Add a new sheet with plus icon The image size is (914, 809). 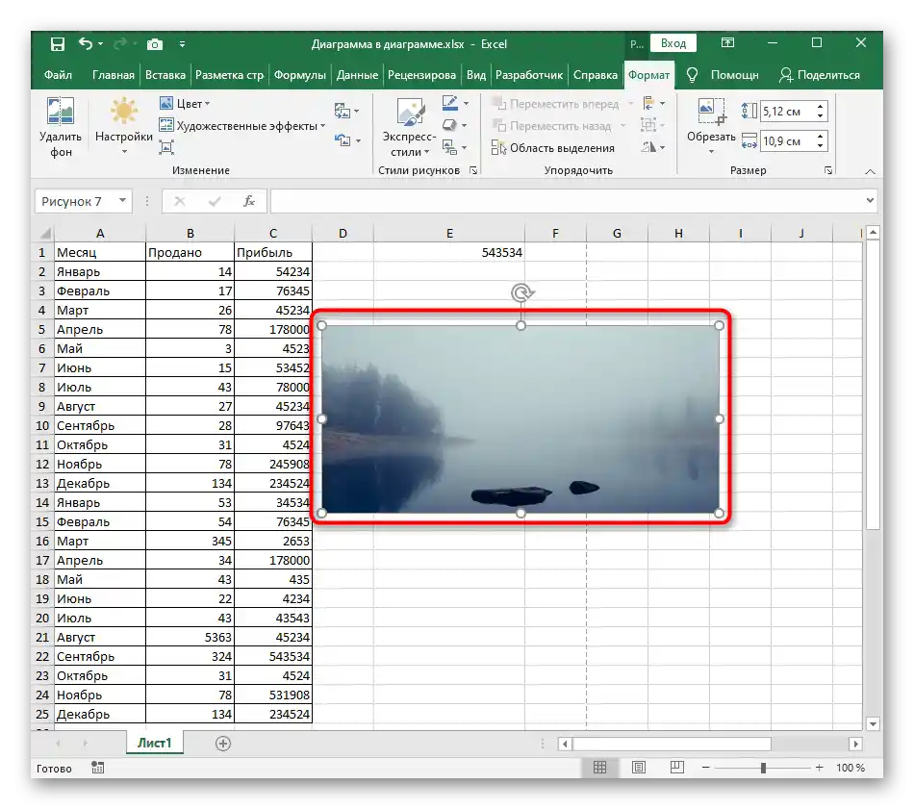click(x=223, y=744)
